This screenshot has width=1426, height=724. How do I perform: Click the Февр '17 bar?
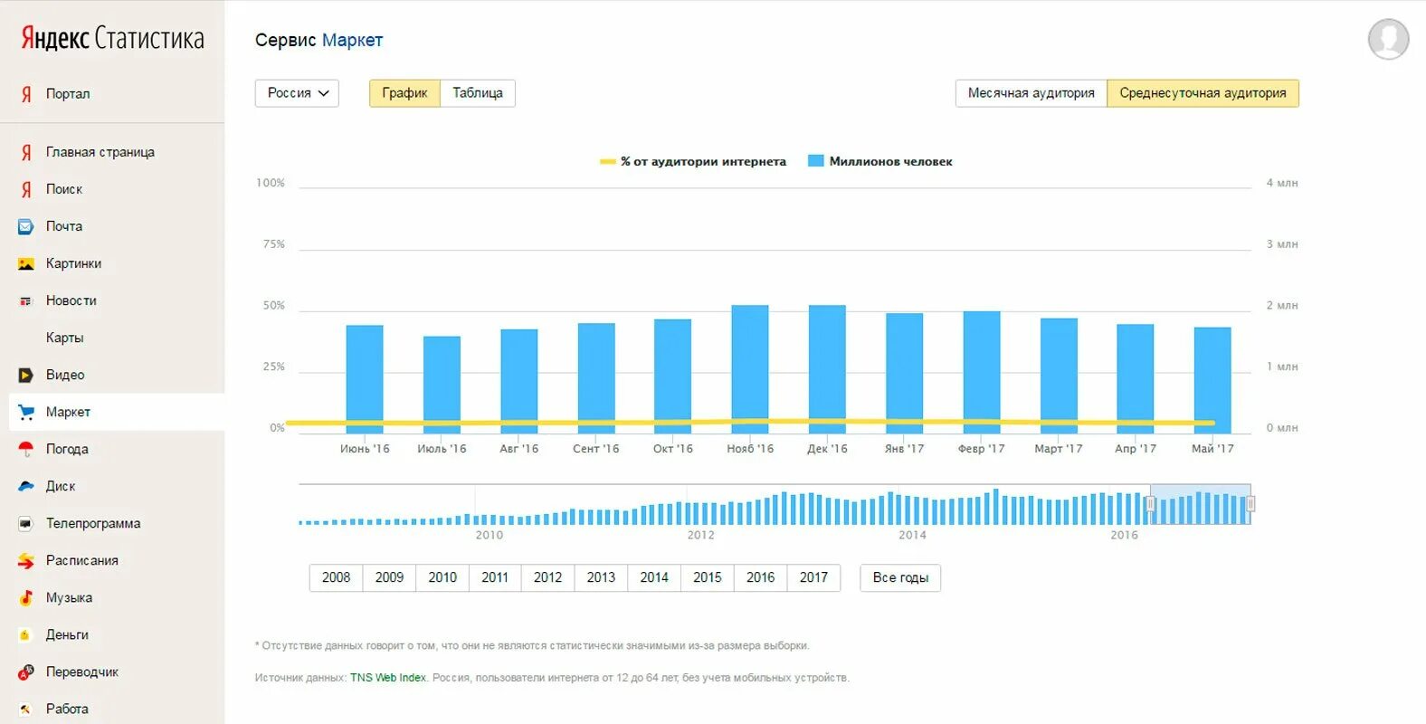pyautogui.click(x=982, y=372)
